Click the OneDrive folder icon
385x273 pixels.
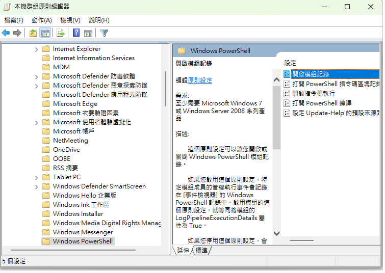click(46, 150)
